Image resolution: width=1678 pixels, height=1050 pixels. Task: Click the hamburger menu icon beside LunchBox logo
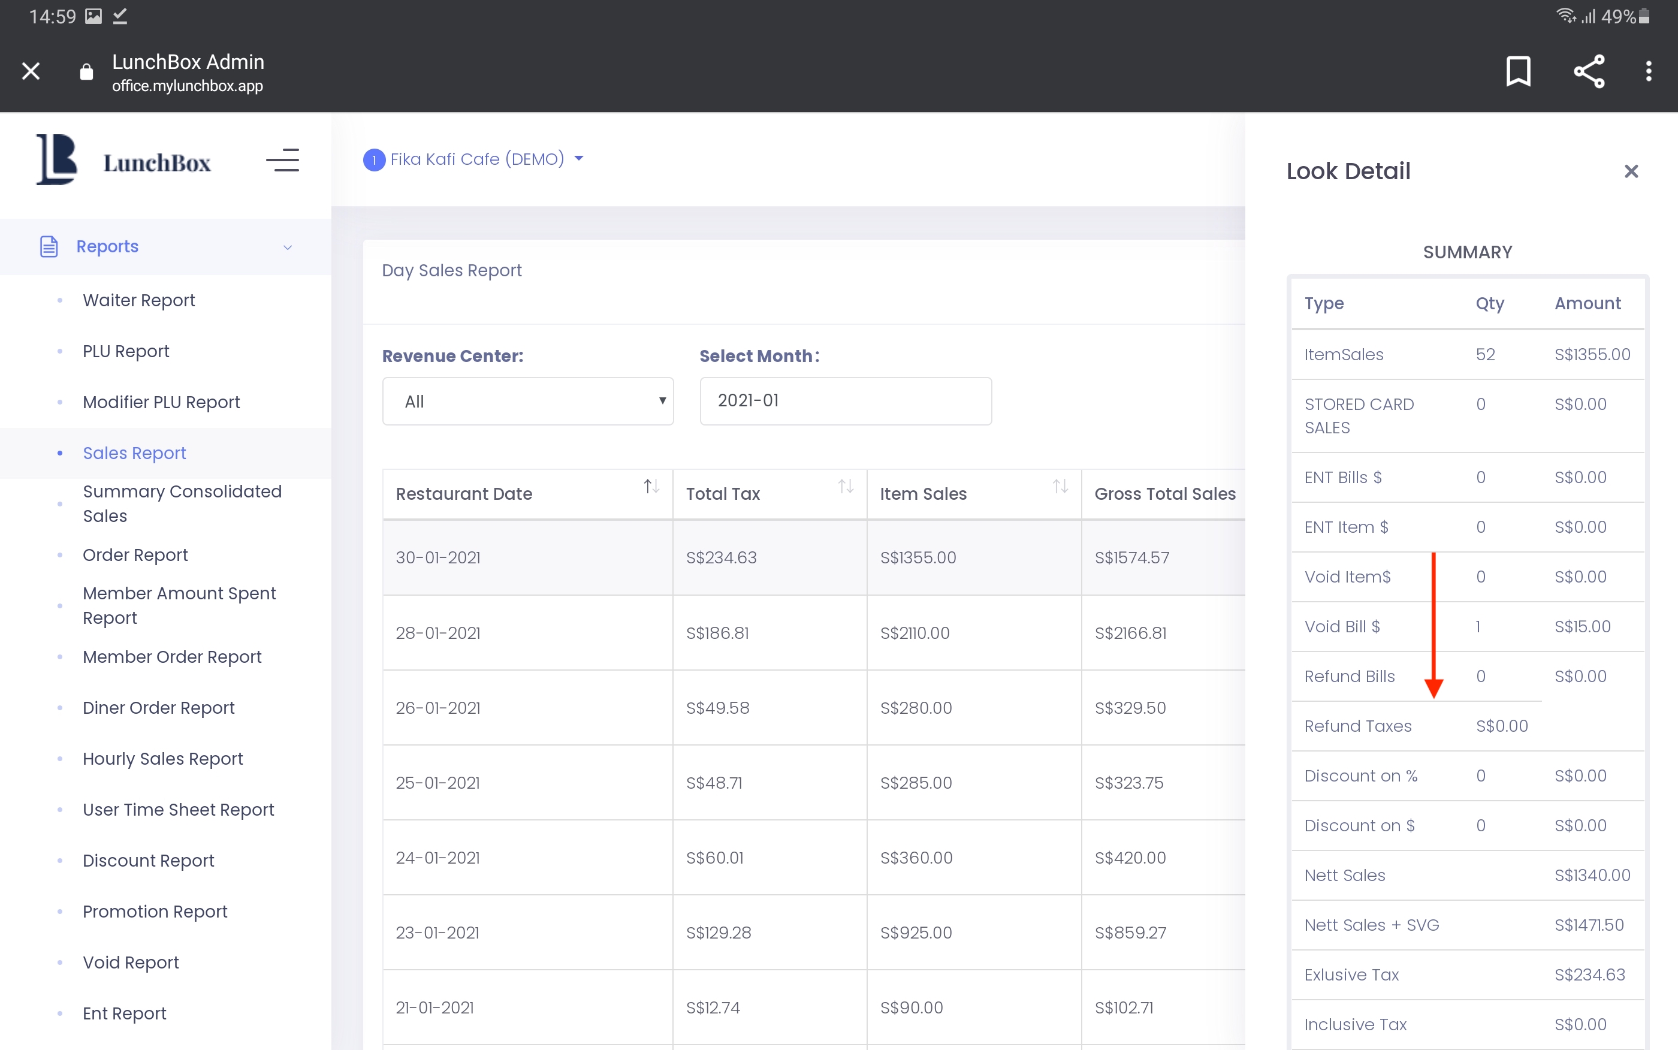click(x=282, y=161)
